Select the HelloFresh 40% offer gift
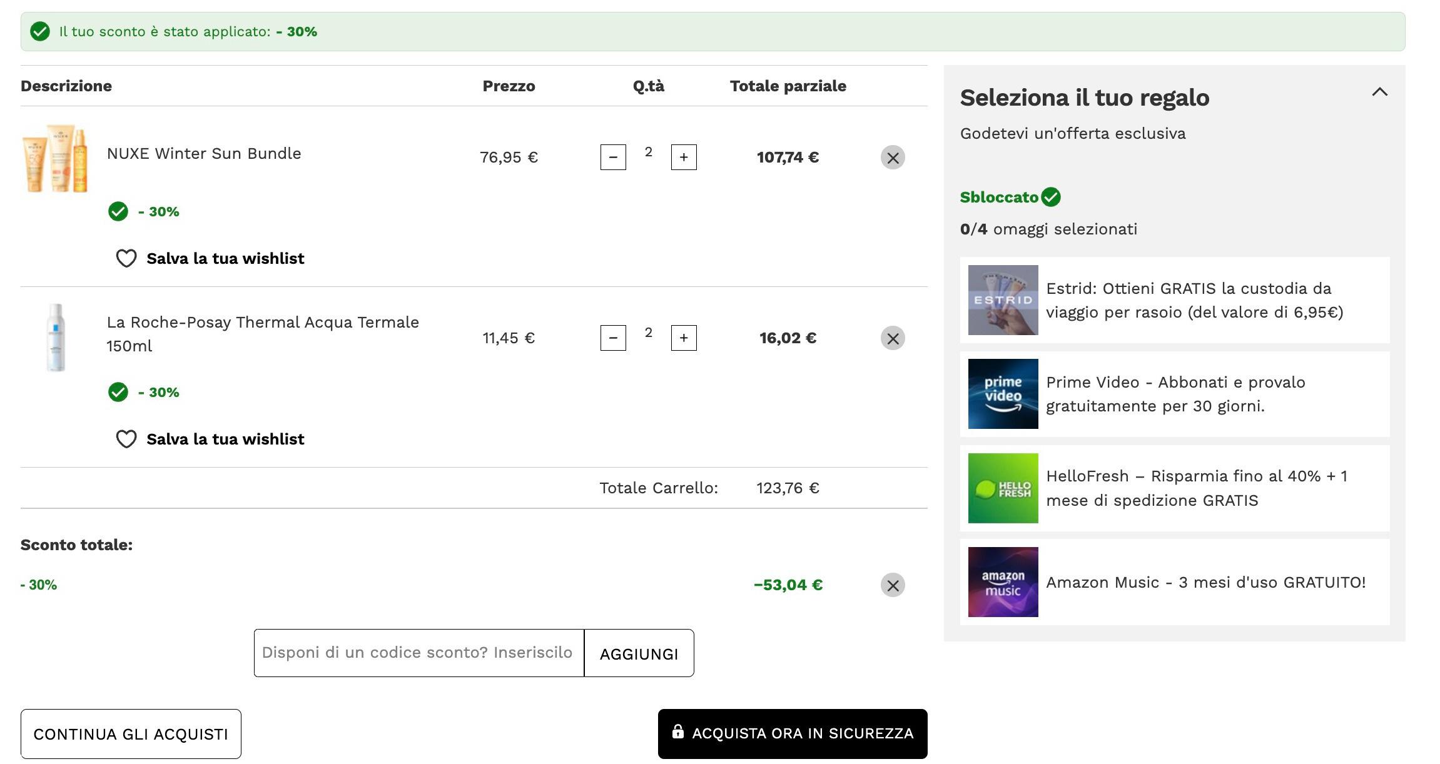The height and width of the screenshot is (764, 1440). click(1175, 488)
